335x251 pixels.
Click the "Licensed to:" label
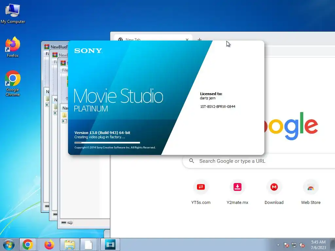click(211, 94)
